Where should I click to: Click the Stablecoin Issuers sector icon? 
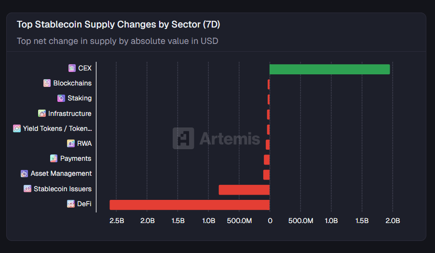27,189
